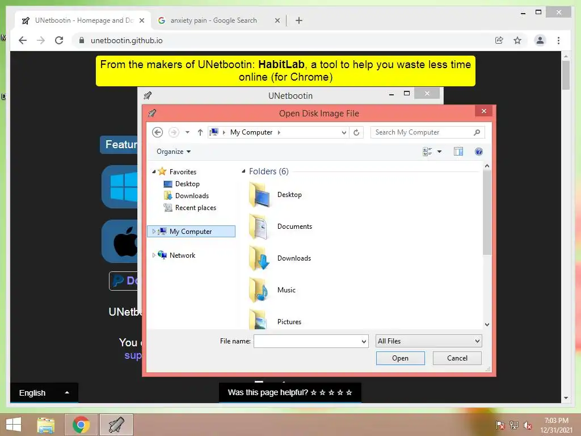Select the Music folder icon

point(259,290)
